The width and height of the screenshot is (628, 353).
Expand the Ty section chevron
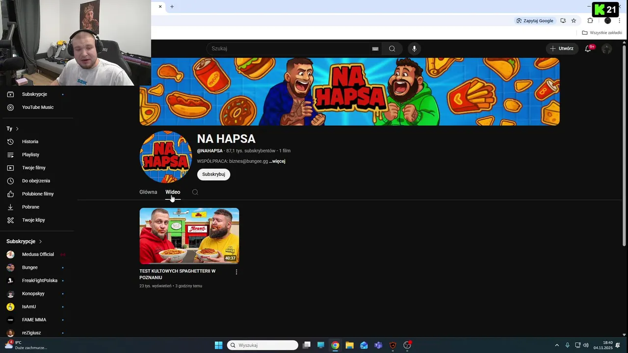click(17, 128)
